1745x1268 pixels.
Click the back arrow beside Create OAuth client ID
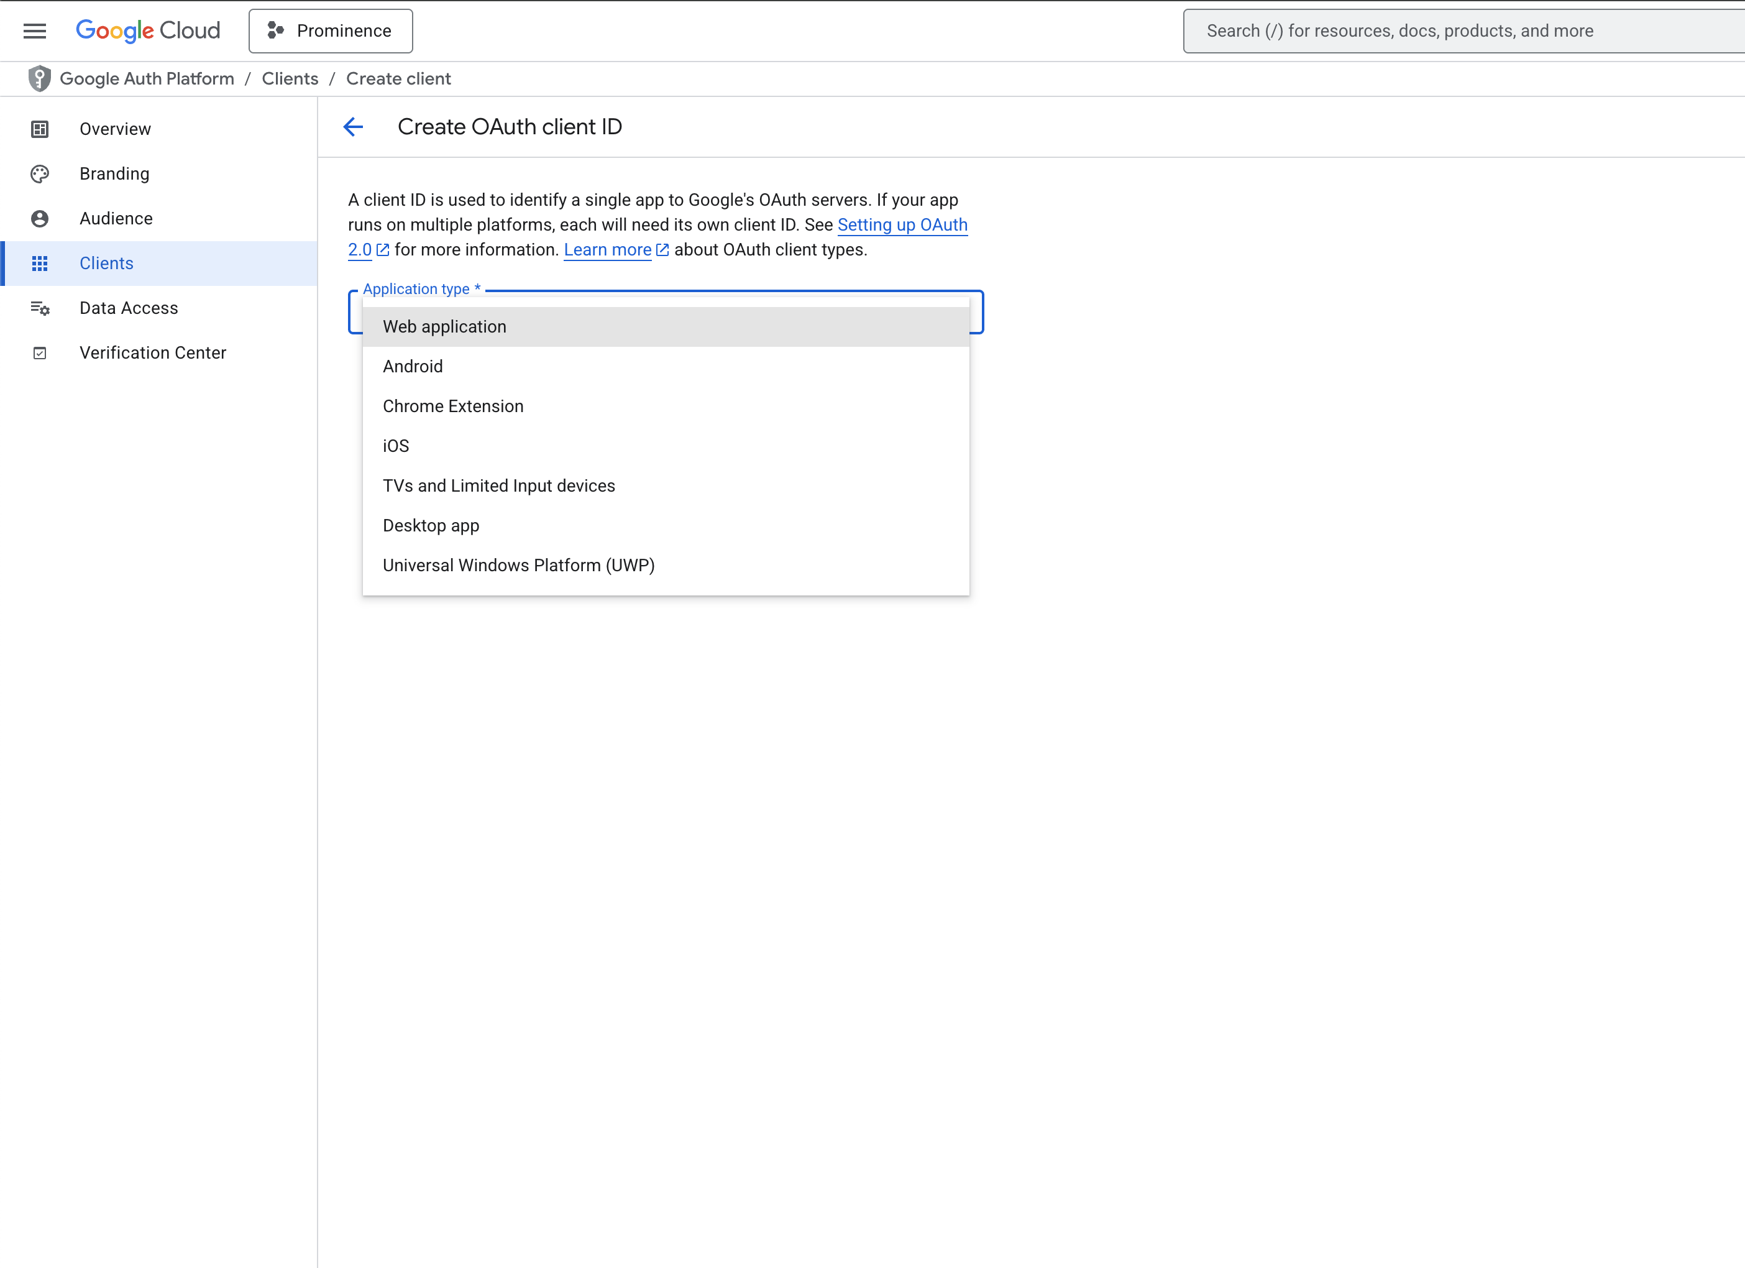click(x=353, y=127)
